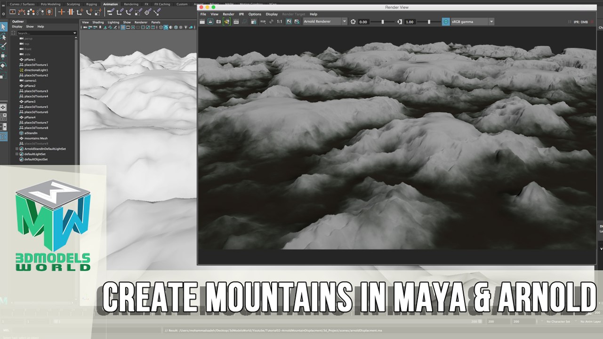Click the 1:1 real size button
Viewport: 603px width, 339px height.
279,22
